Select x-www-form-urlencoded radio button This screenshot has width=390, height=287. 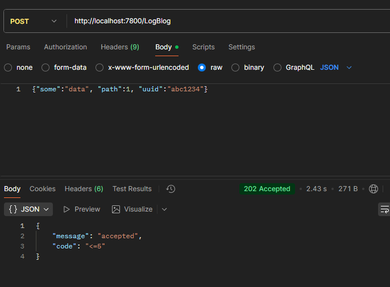pos(99,67)
